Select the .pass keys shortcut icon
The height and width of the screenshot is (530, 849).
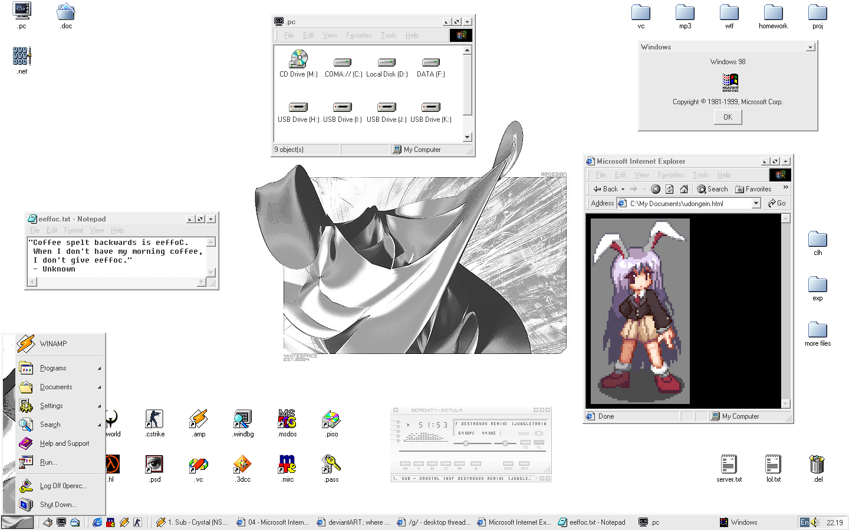click(331, 469)
